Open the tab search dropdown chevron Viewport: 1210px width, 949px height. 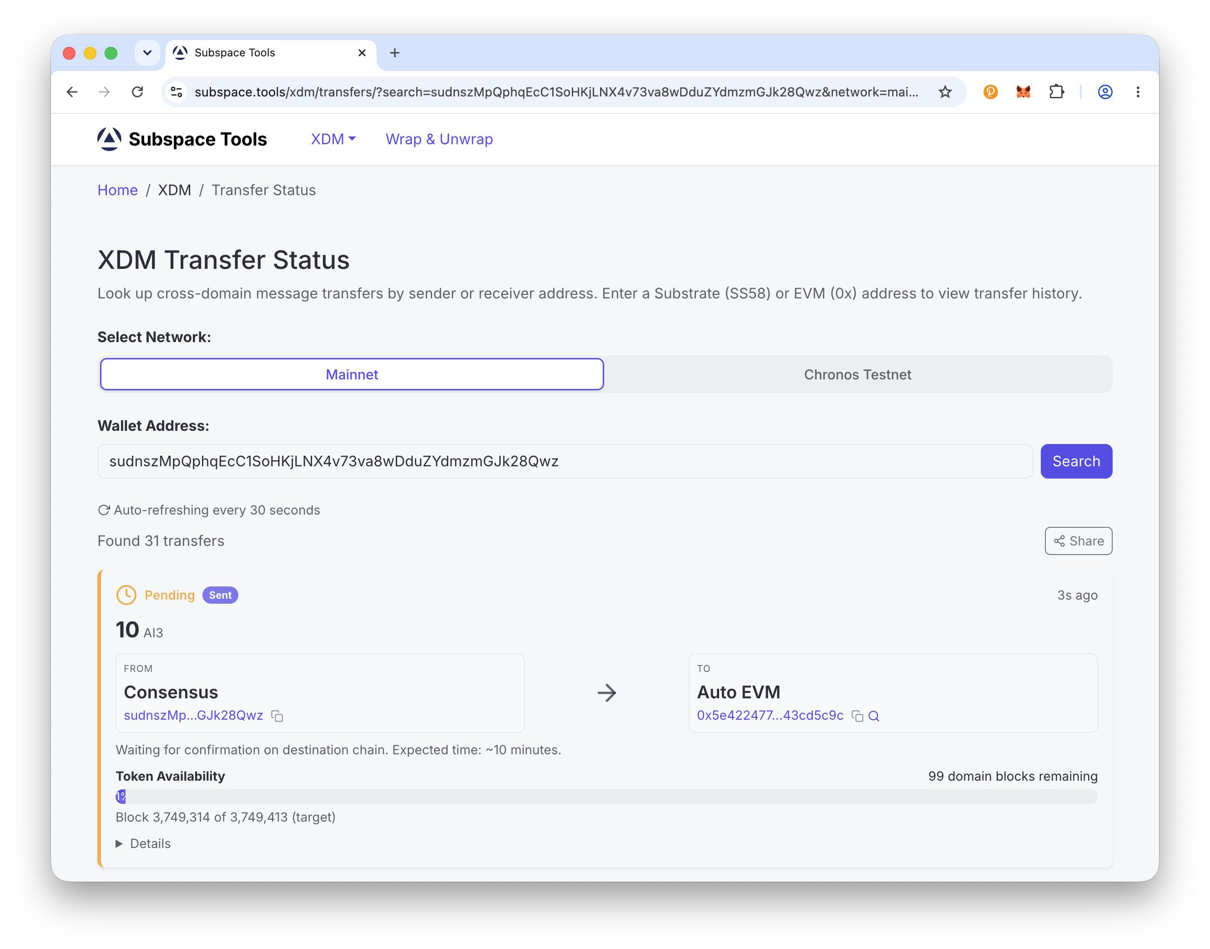click(x=147, y=53)
